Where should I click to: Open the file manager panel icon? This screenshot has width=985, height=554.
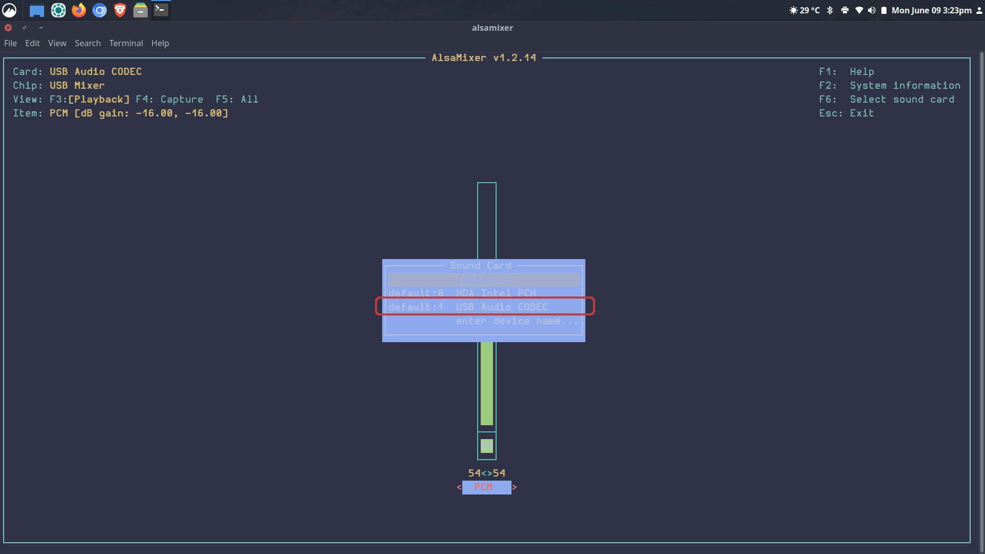coord(140,10)
